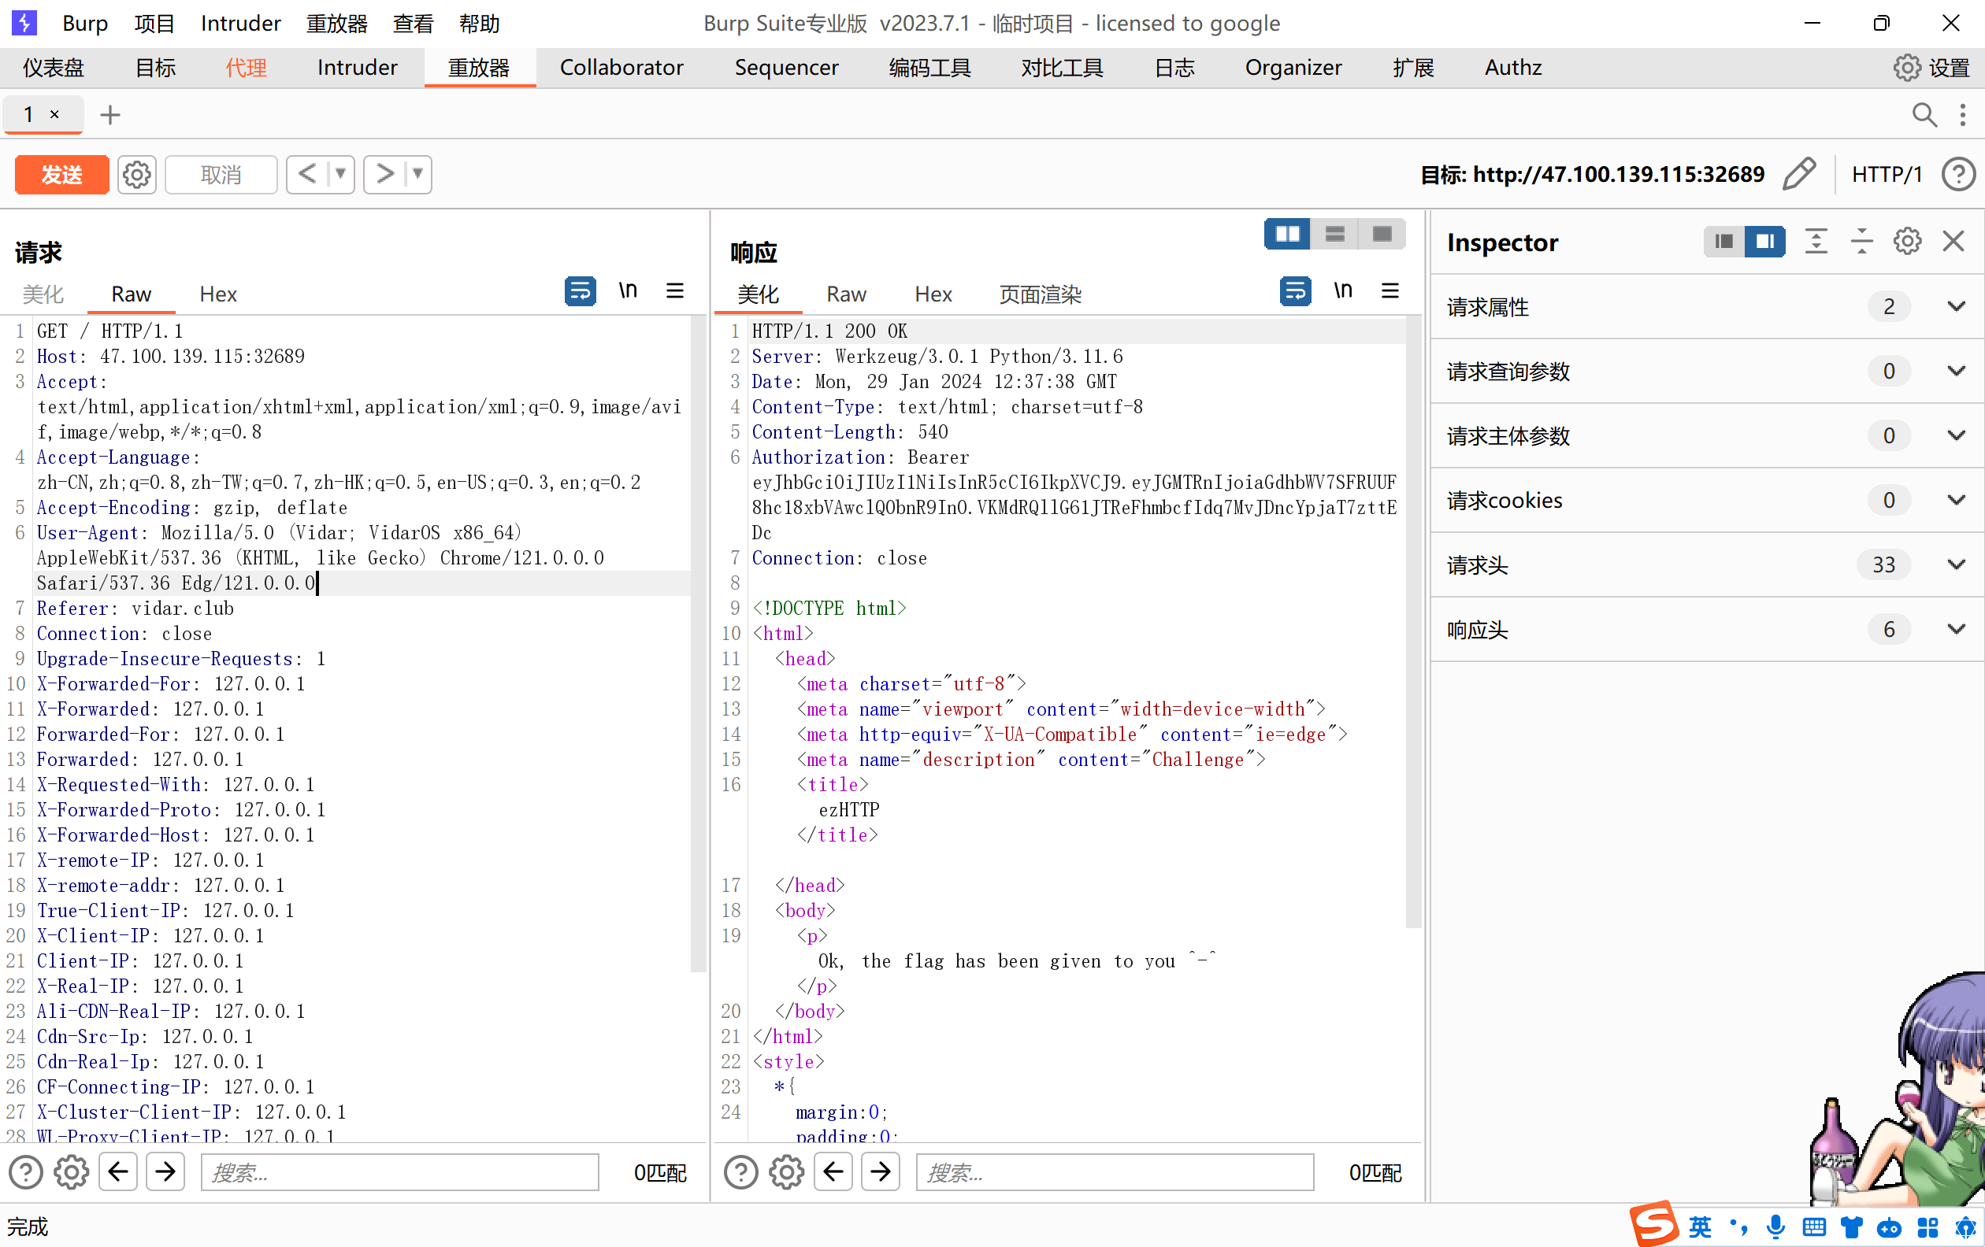
Task: Switch response view to Raw tab
Action: (847, 294)
